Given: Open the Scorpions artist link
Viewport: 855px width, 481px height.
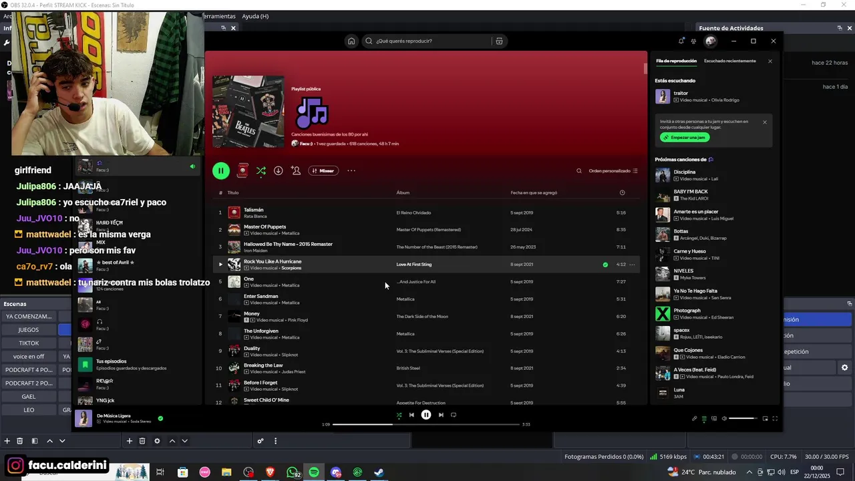Looking at the screenshot, I should [x=291, y=268].
